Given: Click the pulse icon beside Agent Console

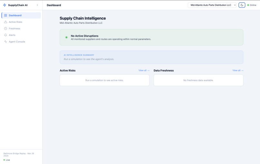Looking at the screenshot, I should (5, 42).
